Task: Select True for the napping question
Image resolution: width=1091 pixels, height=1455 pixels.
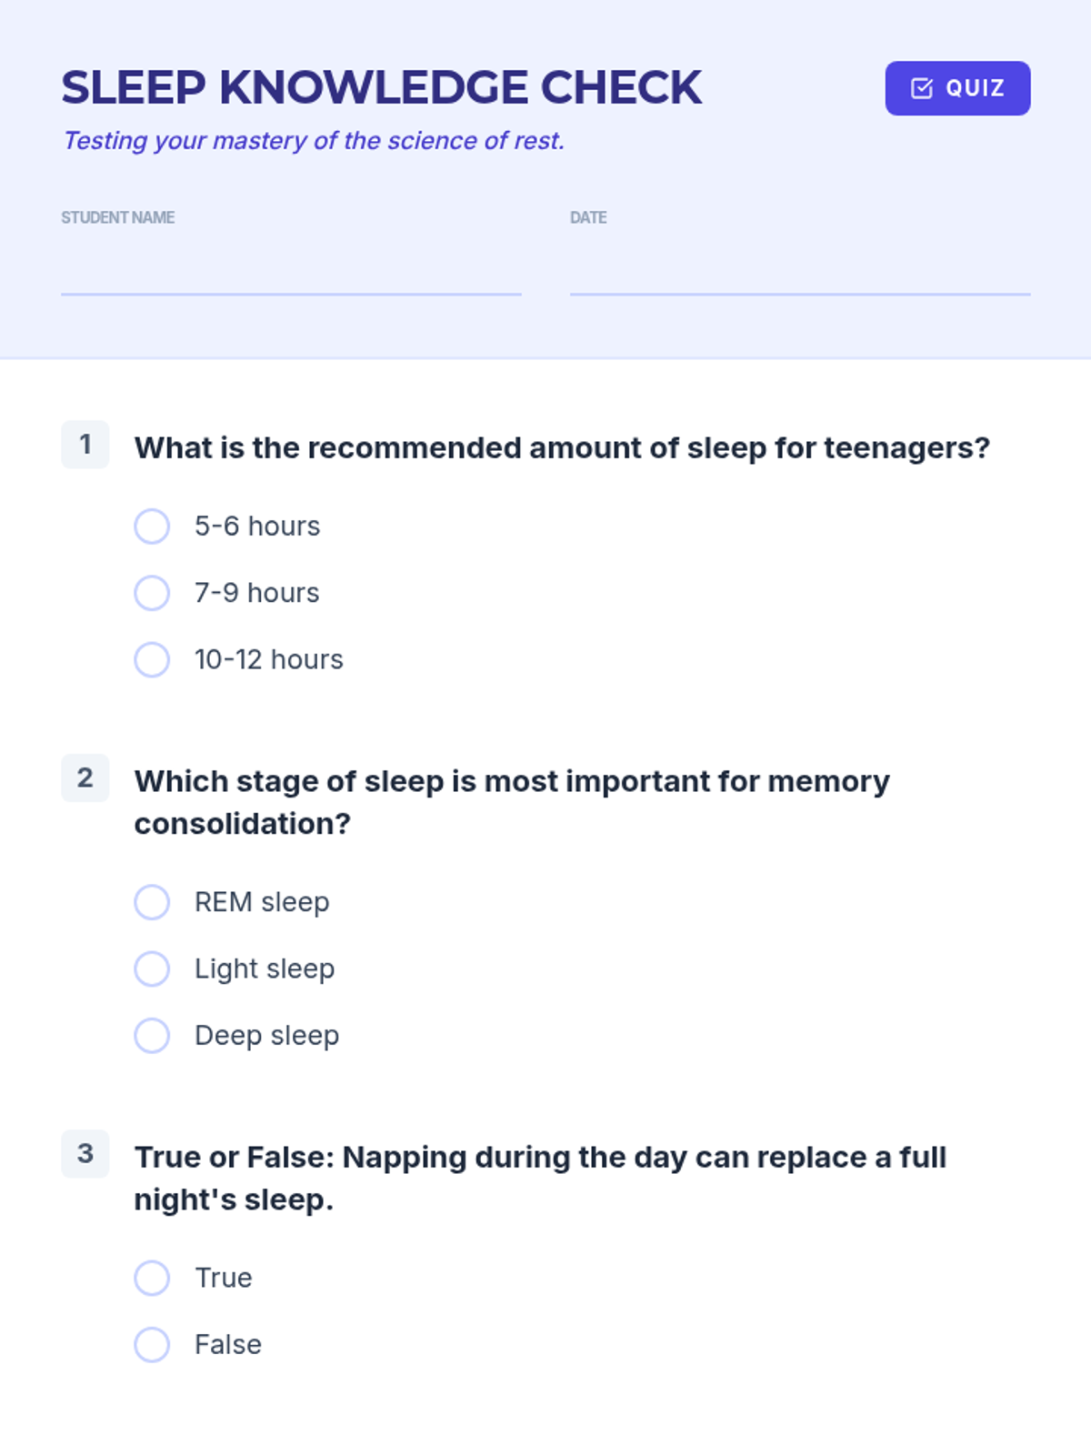Action: coord(152,1278)
